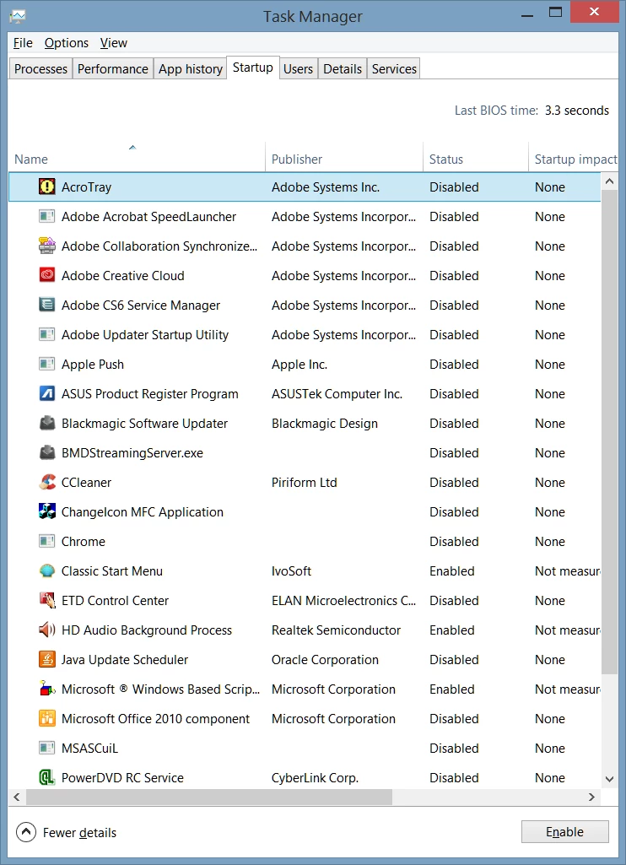
Task: Open the Options menu
Action: click(66, 42)
